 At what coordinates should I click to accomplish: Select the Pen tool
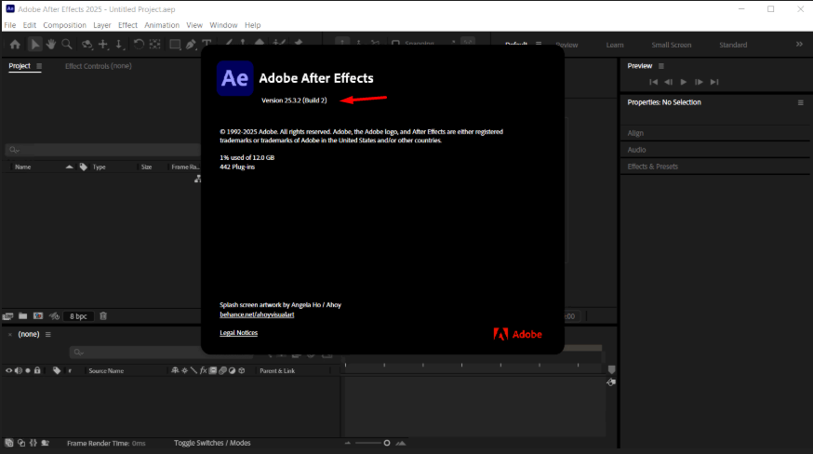[x=191, y=45]
